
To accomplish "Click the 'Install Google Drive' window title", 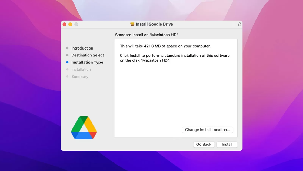I will coord(154,24).
